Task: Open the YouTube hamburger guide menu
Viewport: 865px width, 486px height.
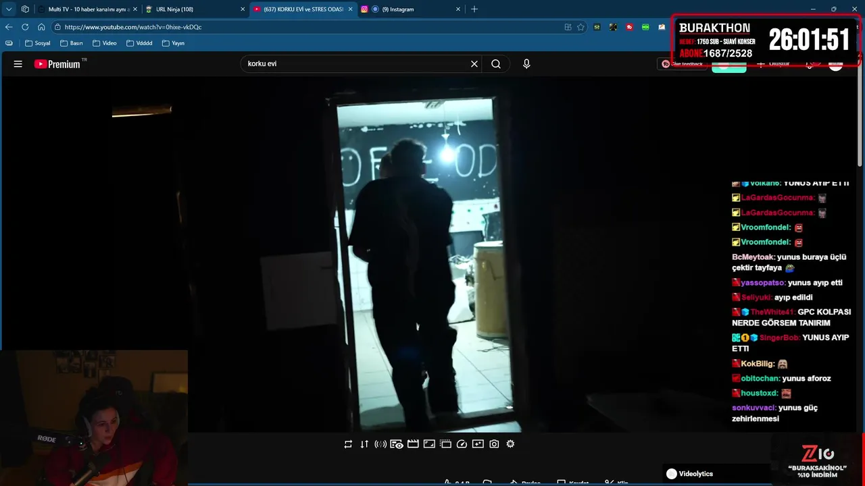Action: [18, 64]
